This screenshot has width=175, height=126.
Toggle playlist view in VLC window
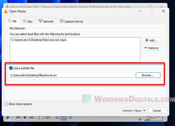point(57,118)
